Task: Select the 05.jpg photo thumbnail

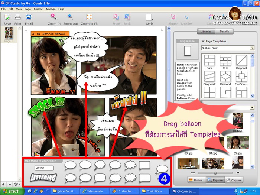Action: pyautogui.click(x=238, y=142)
